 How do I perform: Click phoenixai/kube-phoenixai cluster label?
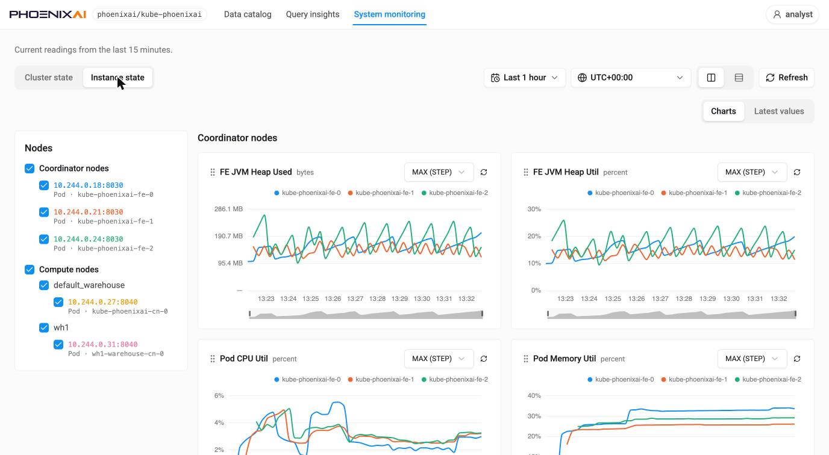coord(149,14)
